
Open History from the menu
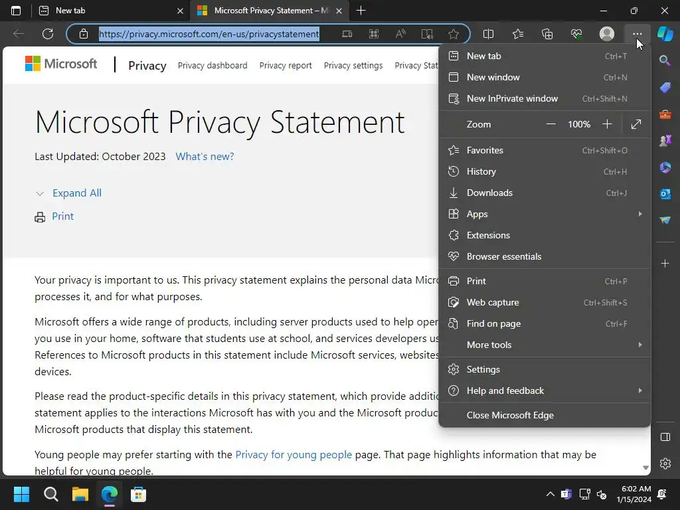coord(545,171)
